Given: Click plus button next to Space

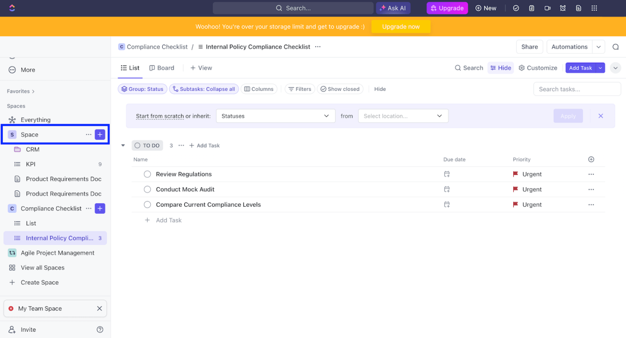Looking at the screenshot, I should point(100,135).
